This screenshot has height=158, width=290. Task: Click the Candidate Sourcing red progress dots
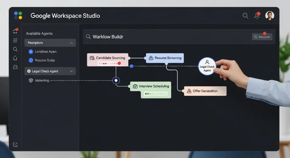click(x=109, y=64)
